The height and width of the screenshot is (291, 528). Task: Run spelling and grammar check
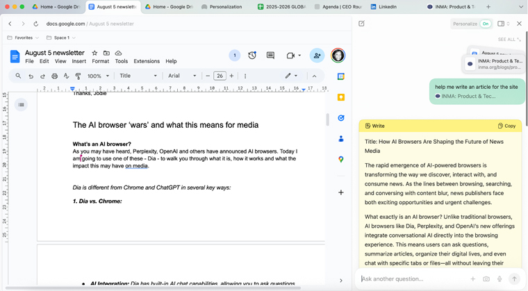pos(66,76)
